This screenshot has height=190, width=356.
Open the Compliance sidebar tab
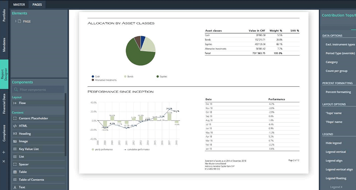[x=4, y=133]
